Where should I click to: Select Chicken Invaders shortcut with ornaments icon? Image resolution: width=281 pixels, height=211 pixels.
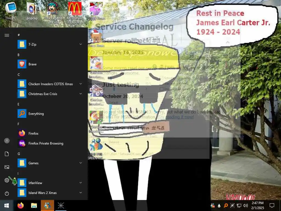[x=96, y=95]
